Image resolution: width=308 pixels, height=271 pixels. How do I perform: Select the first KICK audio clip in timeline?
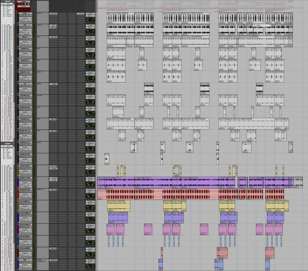point(121,18)
